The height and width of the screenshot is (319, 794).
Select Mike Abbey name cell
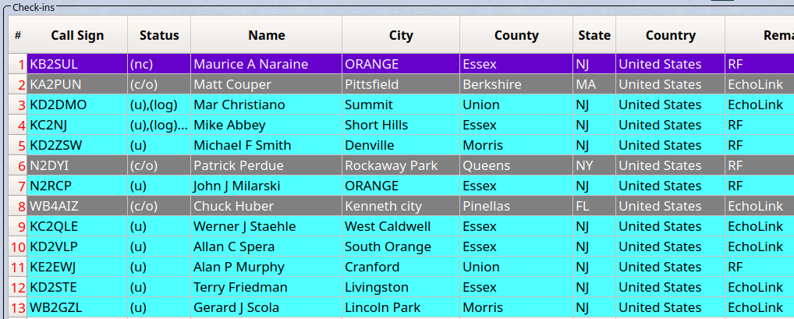pyautogui.click(x=266, y=125)
